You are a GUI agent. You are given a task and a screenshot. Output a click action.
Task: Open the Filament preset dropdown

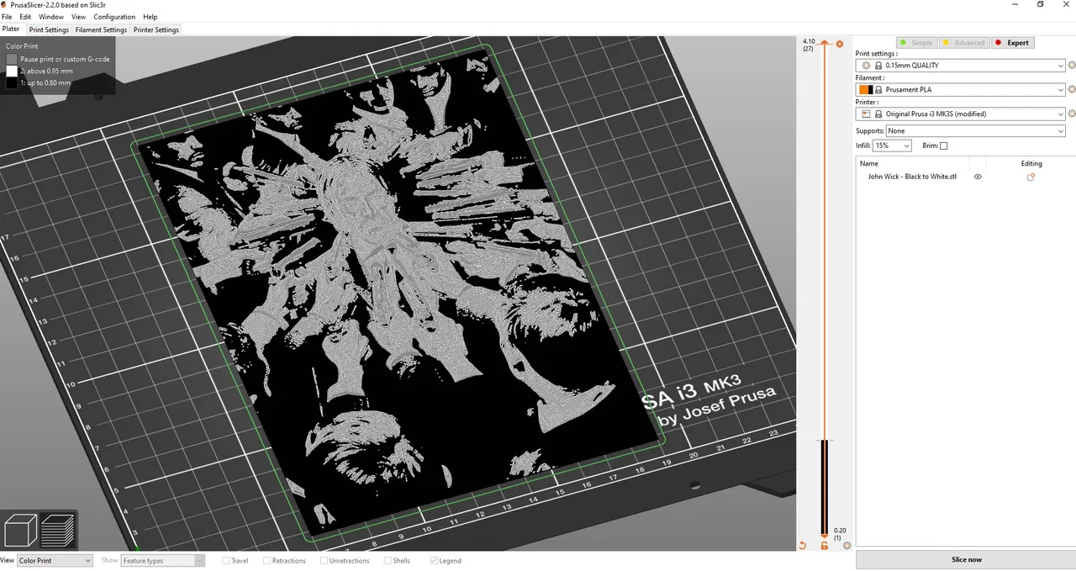coord(961,89)
